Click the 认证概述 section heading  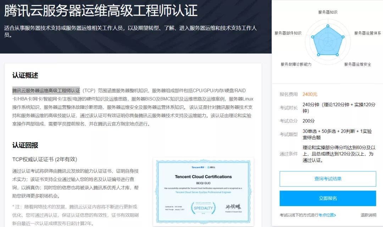tap(25, 76)
